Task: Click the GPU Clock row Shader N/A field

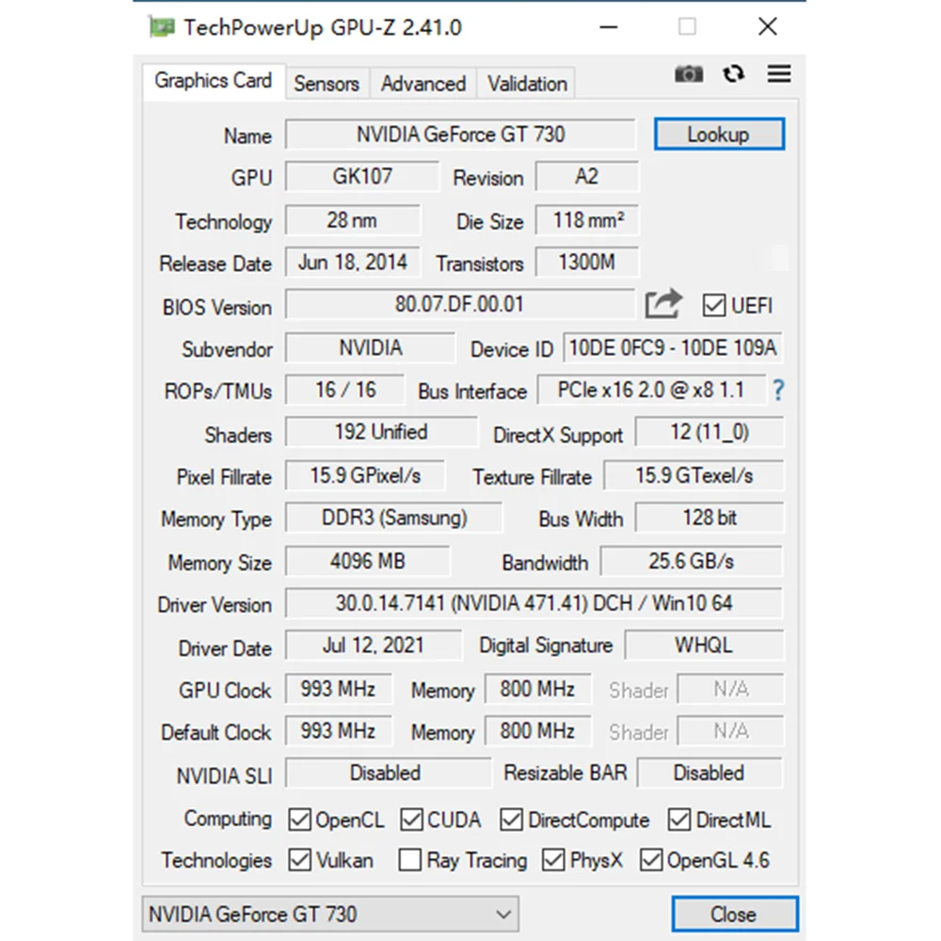Action: (730, 689)
